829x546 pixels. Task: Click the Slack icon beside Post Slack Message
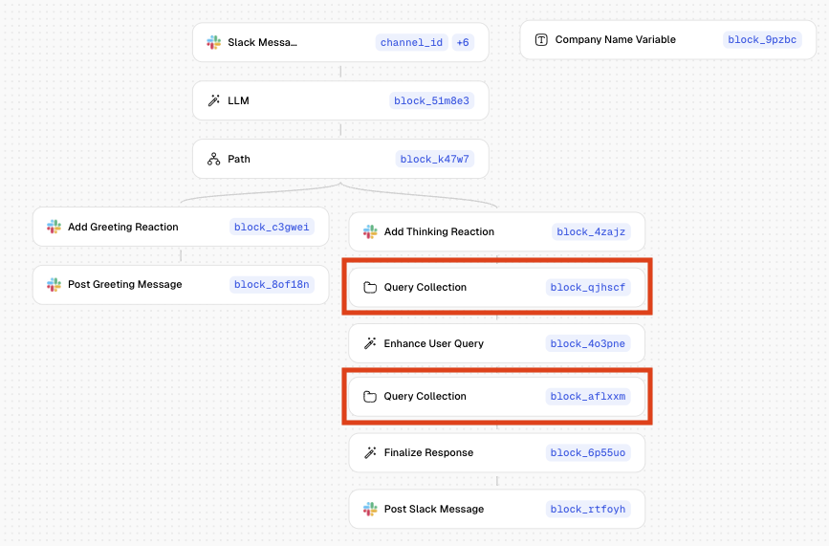(370, 509)
